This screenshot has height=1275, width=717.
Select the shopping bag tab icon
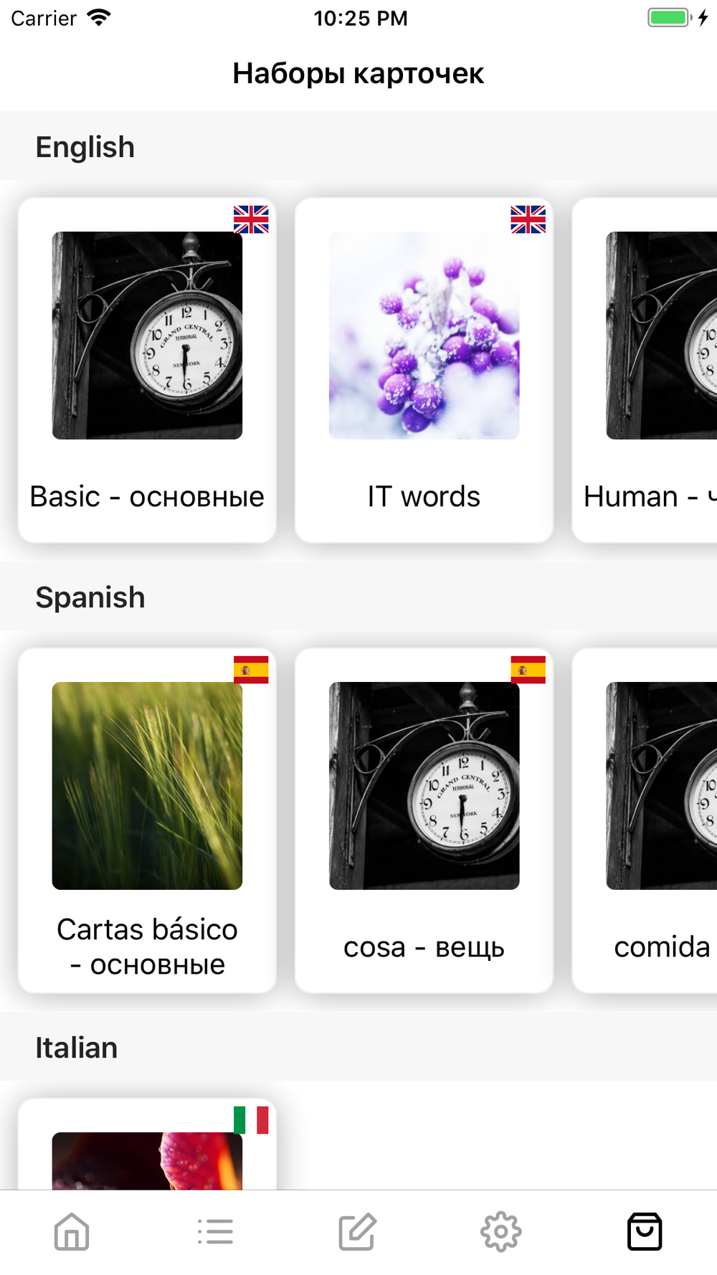pyautogui.click(x=645, y=1232)
